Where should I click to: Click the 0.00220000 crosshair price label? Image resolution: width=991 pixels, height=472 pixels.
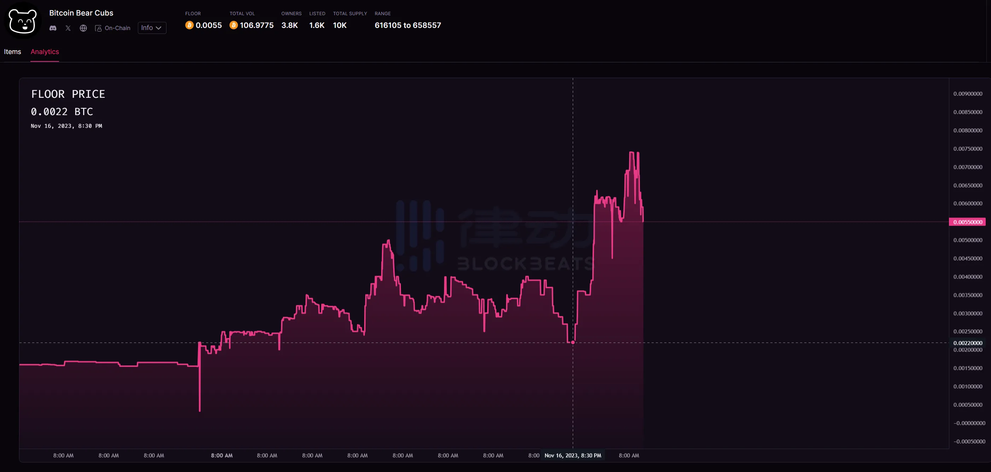tap(968, 343)
